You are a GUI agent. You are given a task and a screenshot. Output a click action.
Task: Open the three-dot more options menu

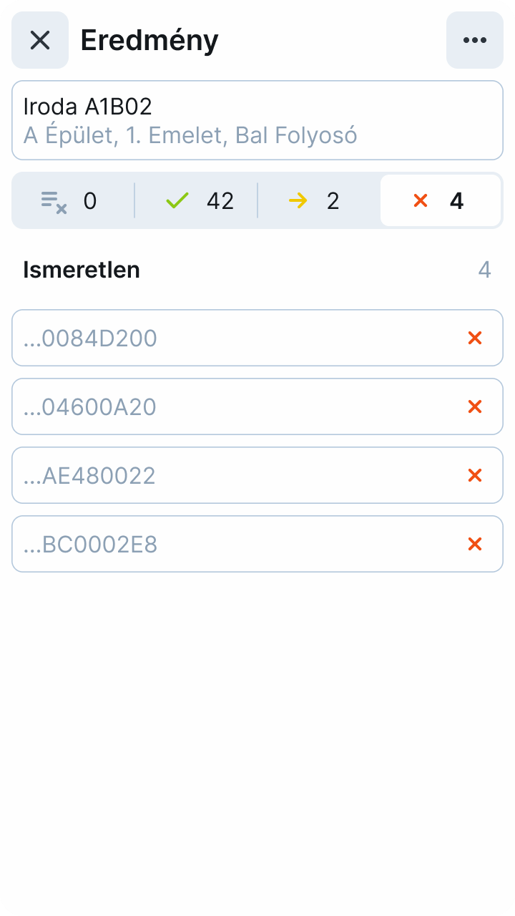pos(475,40)
